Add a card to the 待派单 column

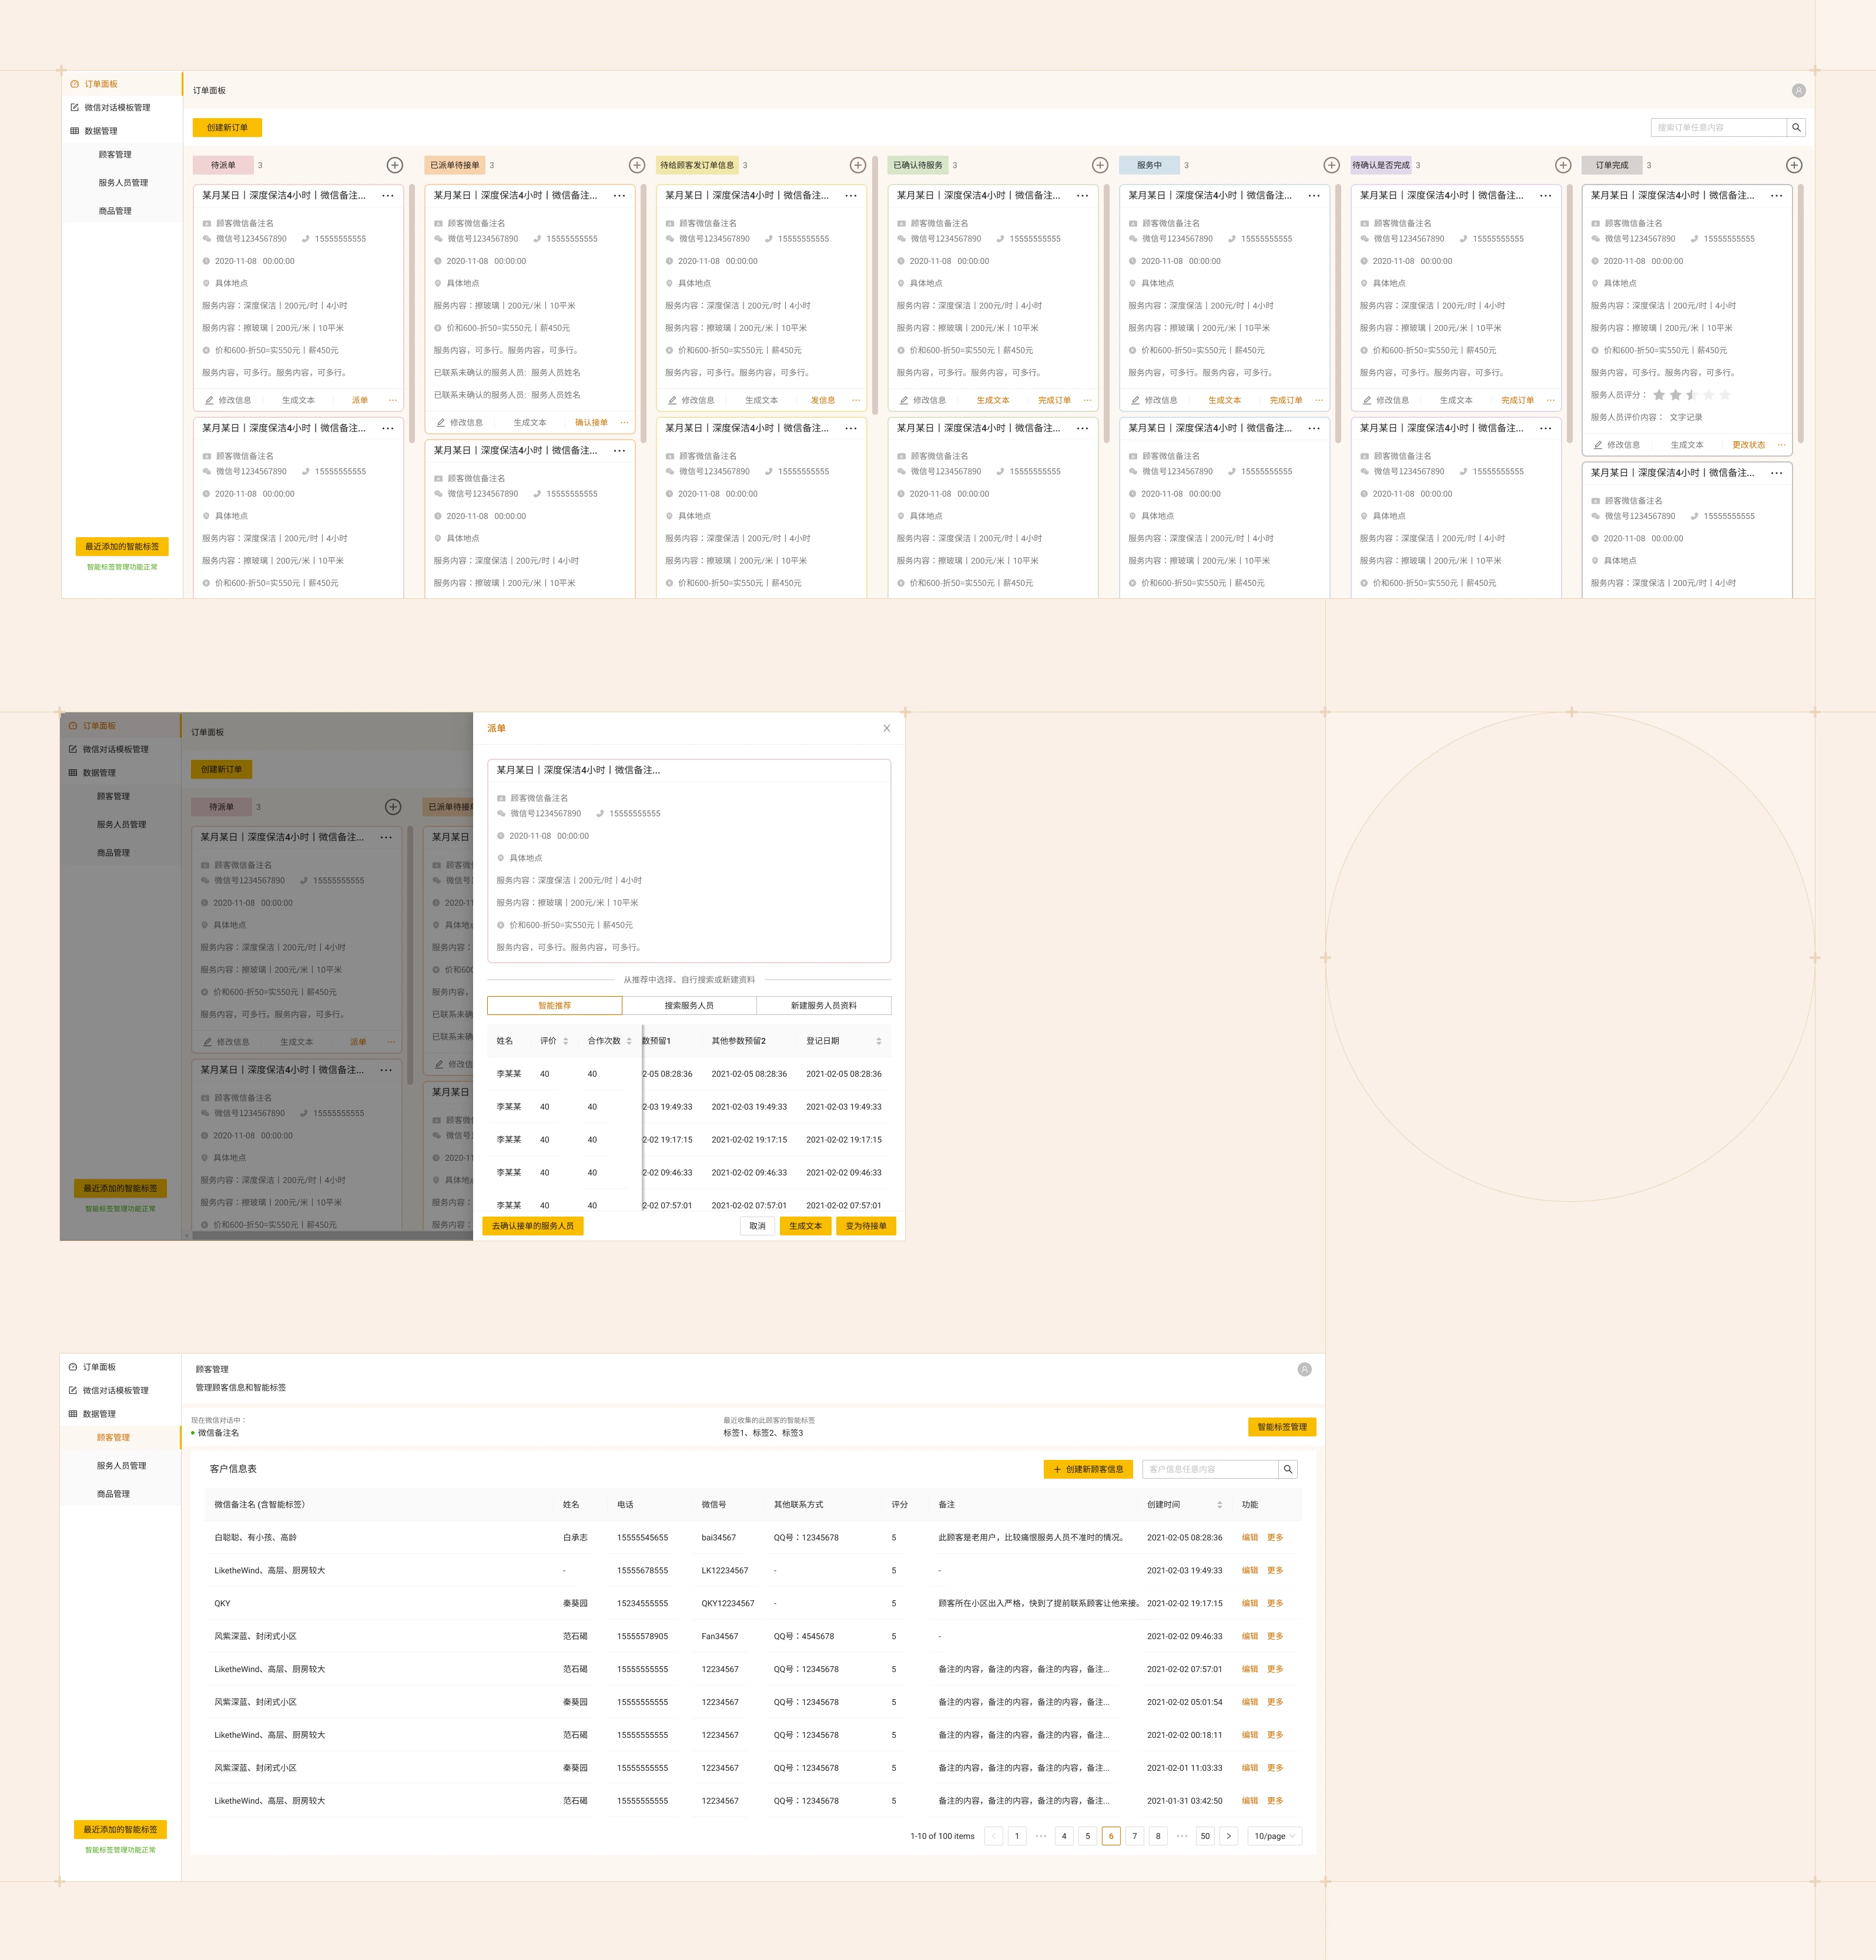coord(395,165)
